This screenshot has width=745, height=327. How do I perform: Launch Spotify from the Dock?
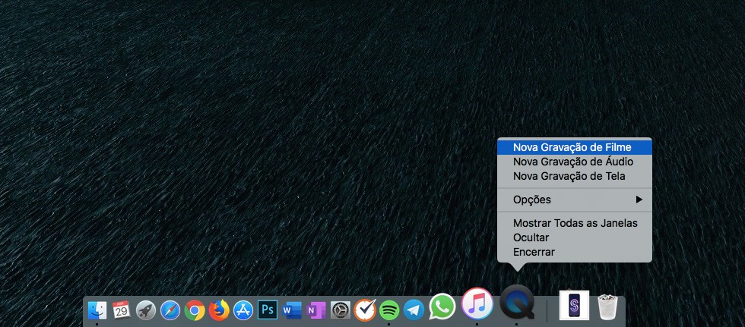[389, 310]
